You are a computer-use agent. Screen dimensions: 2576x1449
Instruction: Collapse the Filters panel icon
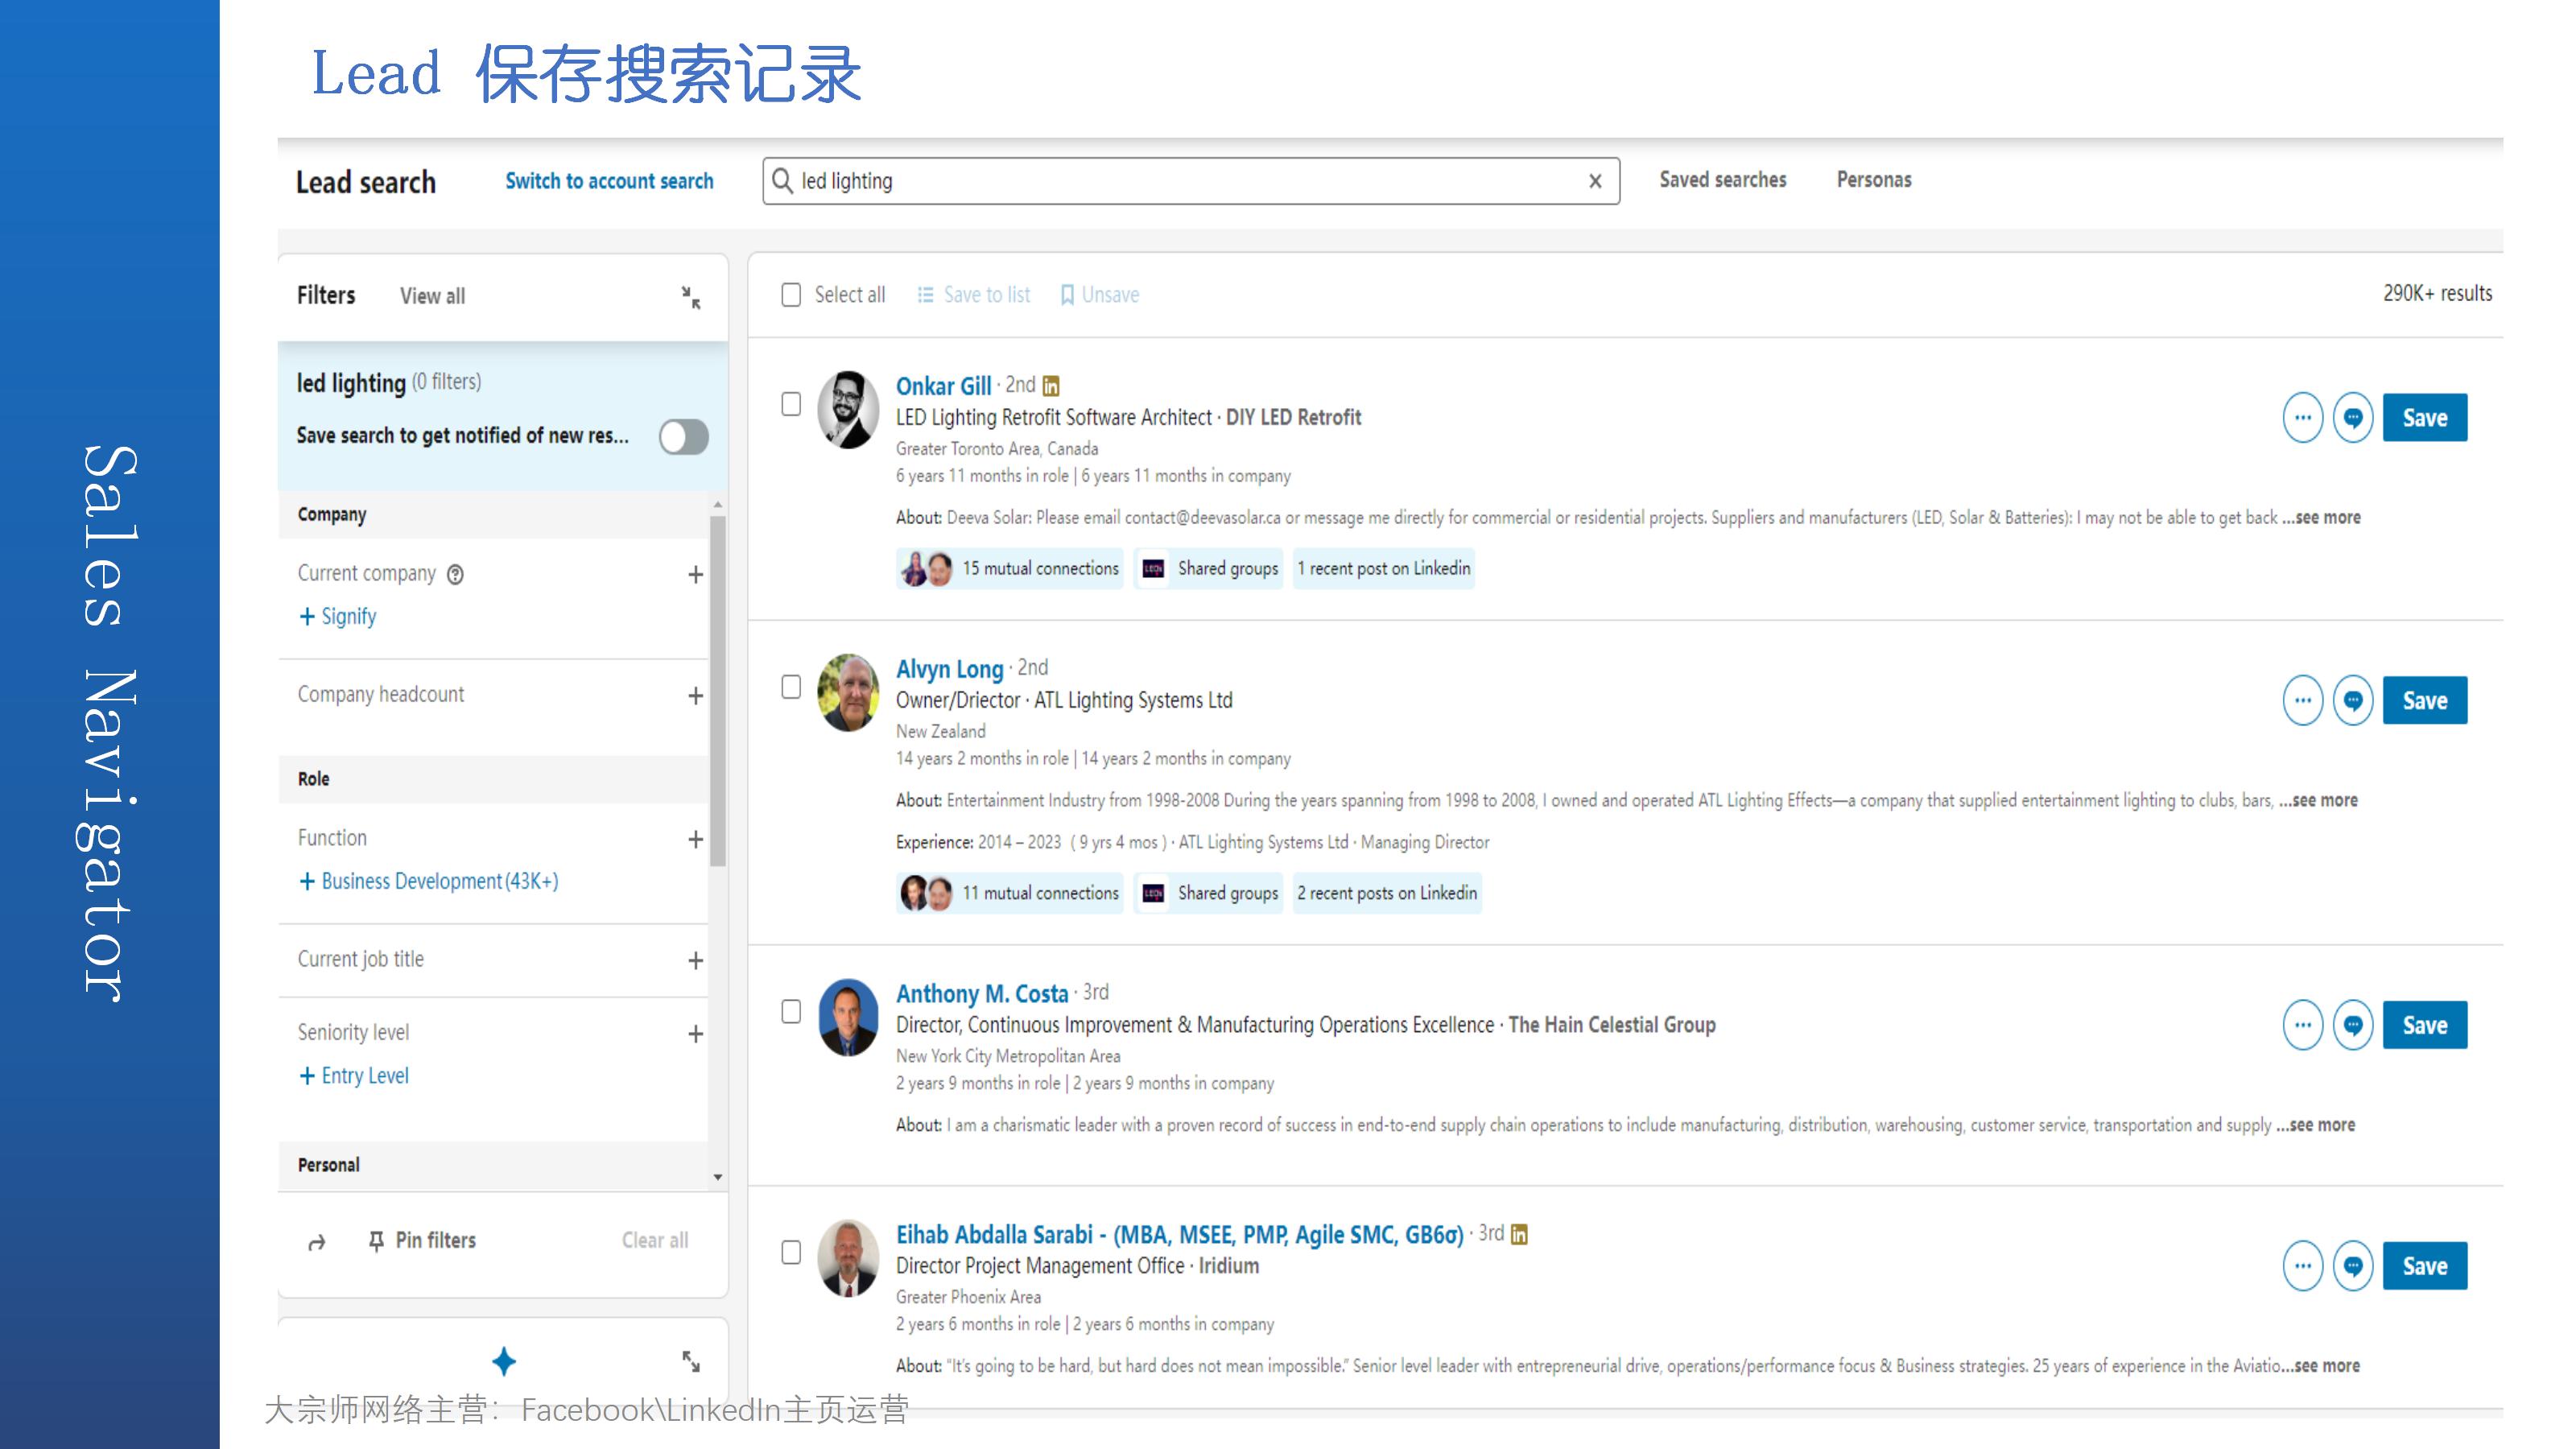(x=691, y=297)
